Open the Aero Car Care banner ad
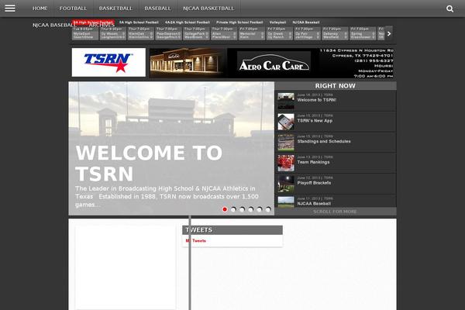 click(x=272, y=63)
